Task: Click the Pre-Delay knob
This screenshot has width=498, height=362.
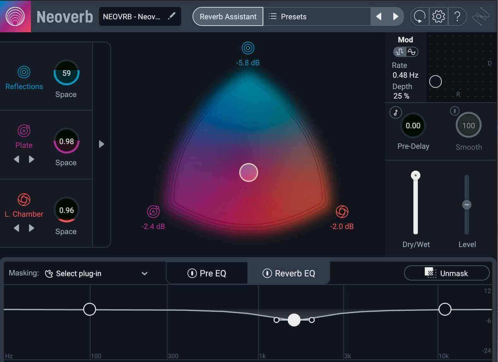Action: coord(413,125)
